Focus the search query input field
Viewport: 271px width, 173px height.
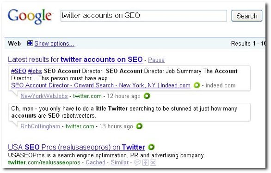pos(144,16)
